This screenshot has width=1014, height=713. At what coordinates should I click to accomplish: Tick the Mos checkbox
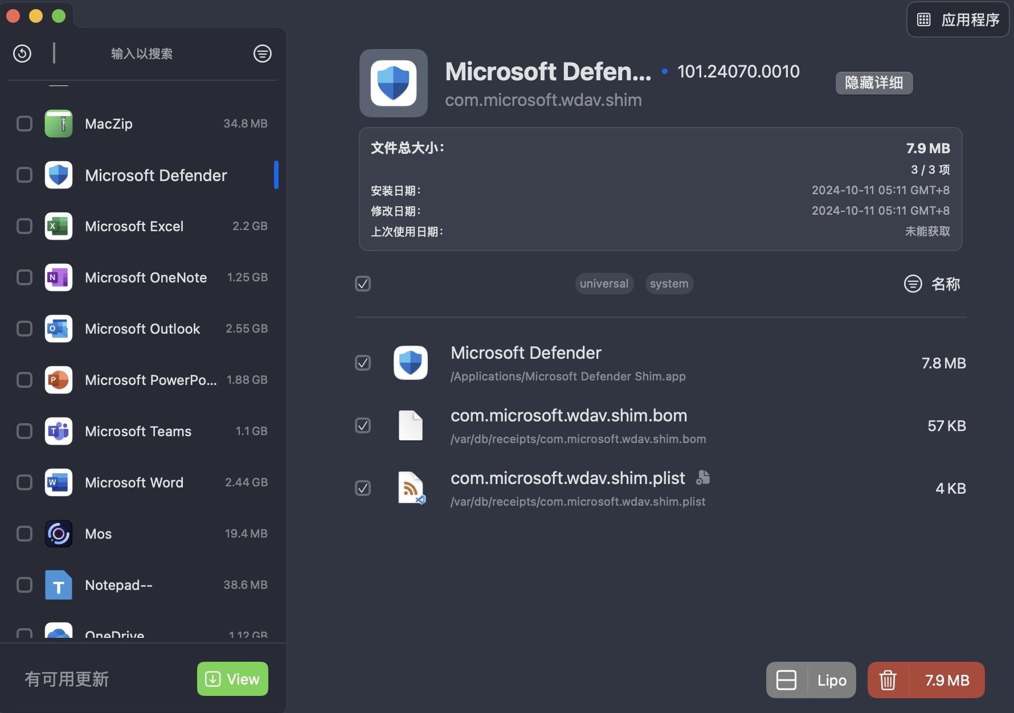tap(24, 534)
